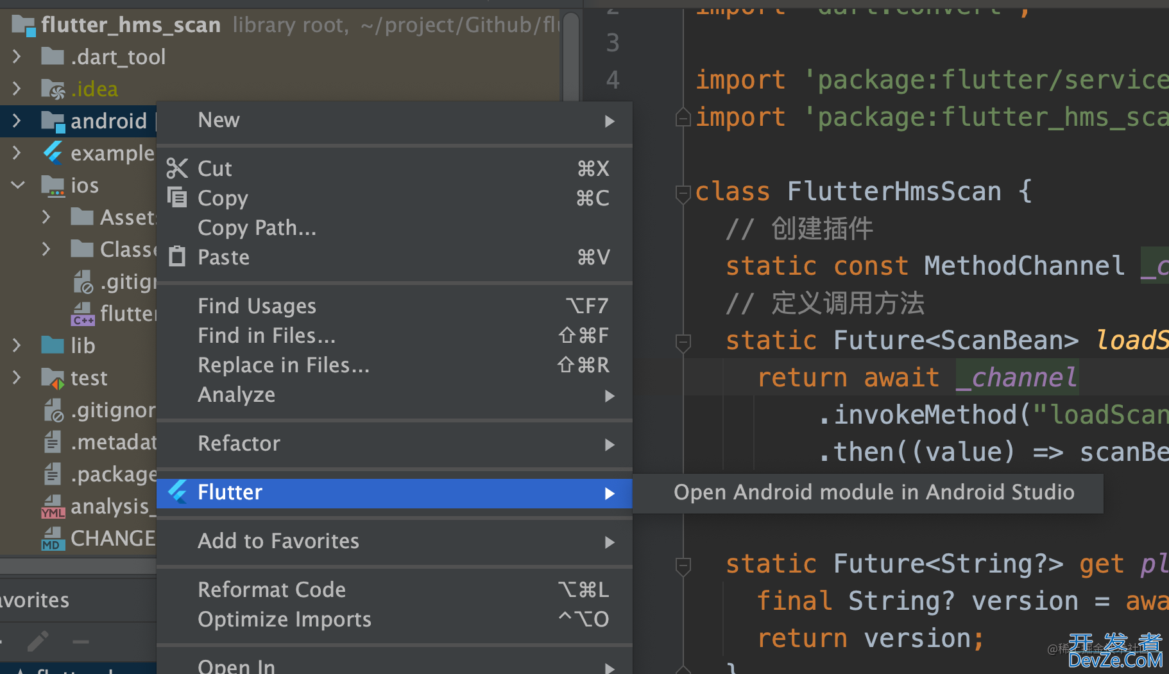Click the test folder icon
Image resolution: width=1169 pixels, height=674 pixels.
point(53,378)
